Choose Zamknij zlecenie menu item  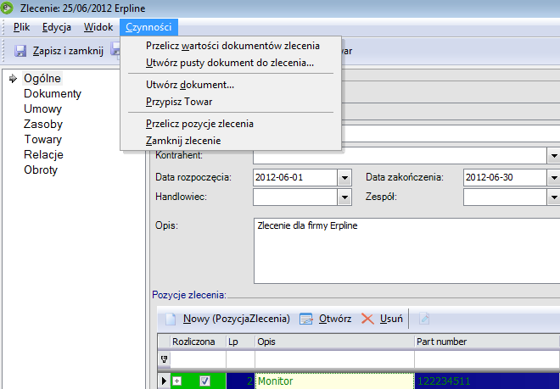click(231, 141)
